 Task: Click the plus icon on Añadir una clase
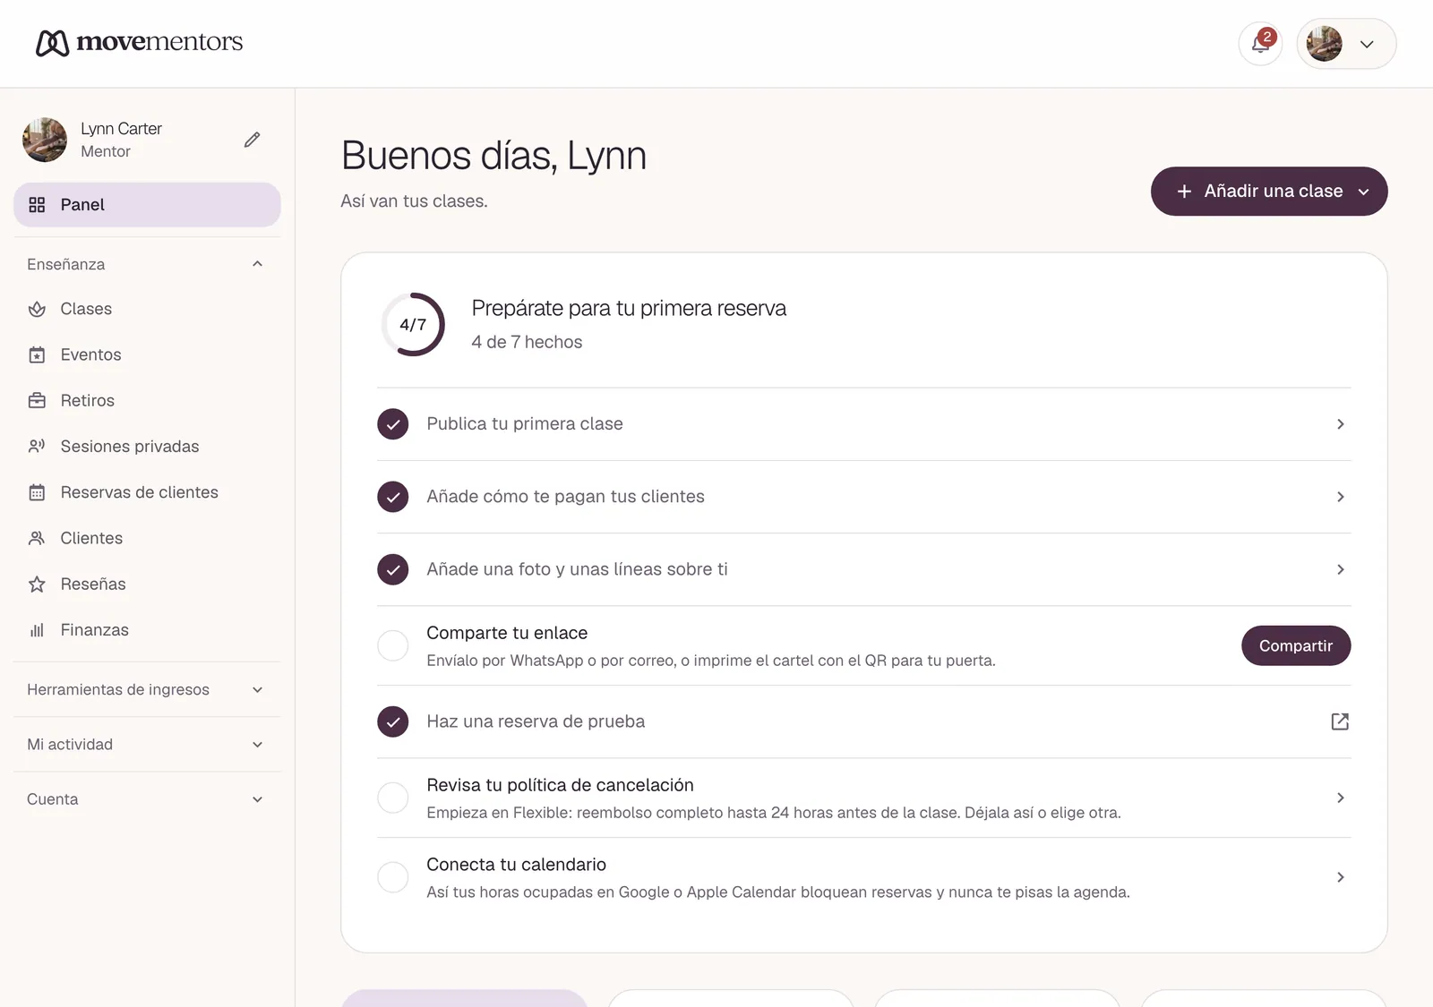point(1184,192)
